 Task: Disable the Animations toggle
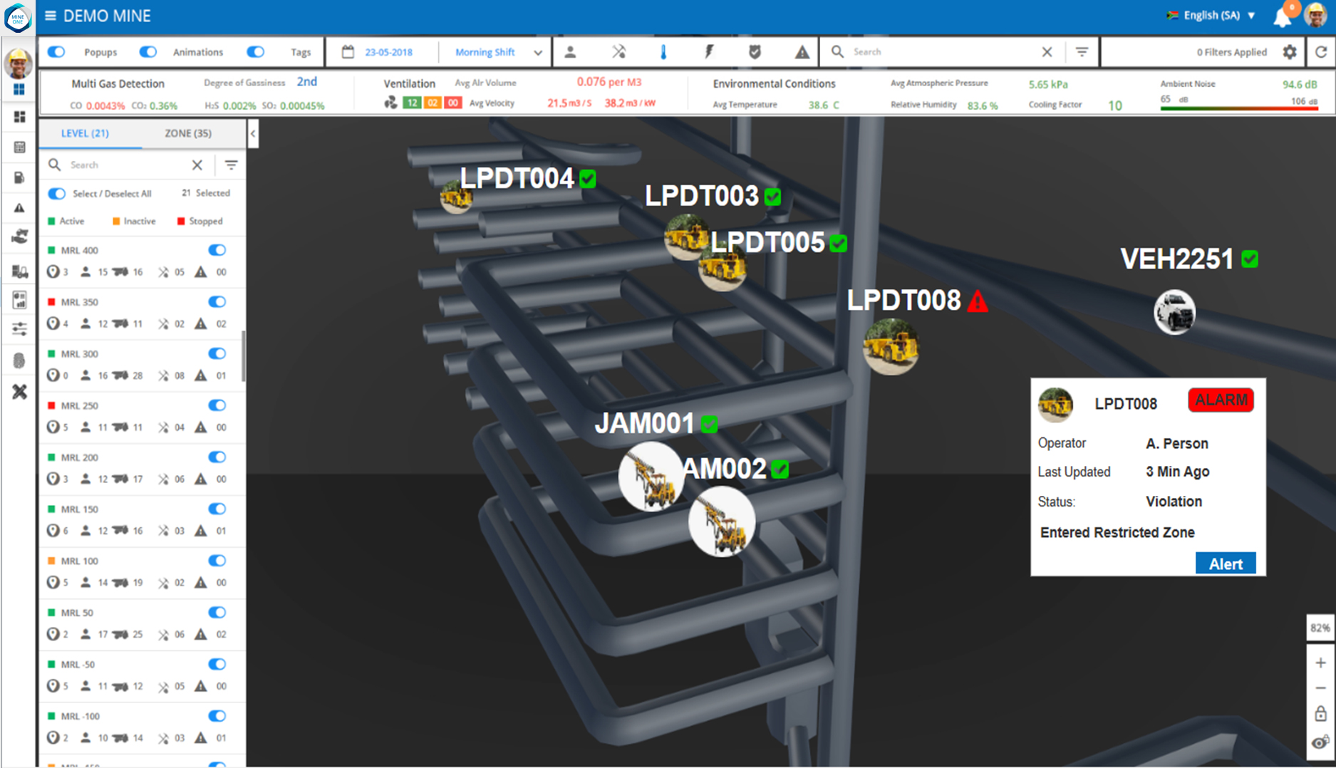coord(147,51)
